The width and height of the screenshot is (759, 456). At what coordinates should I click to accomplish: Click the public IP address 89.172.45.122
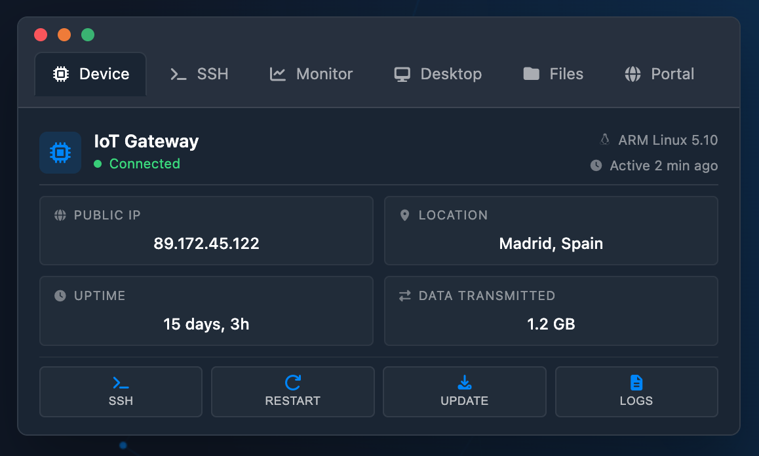click(206, 244)
